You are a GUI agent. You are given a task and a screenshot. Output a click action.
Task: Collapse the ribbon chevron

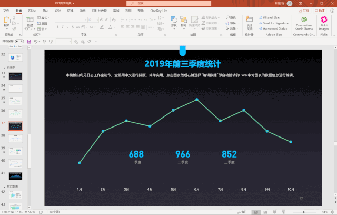(x=334, y=35)
